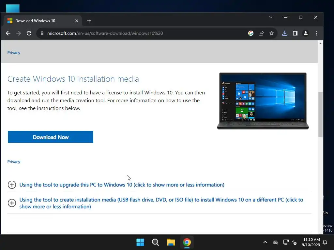
Task: Expand create installation media plus icon
Action: pos(12,203)
